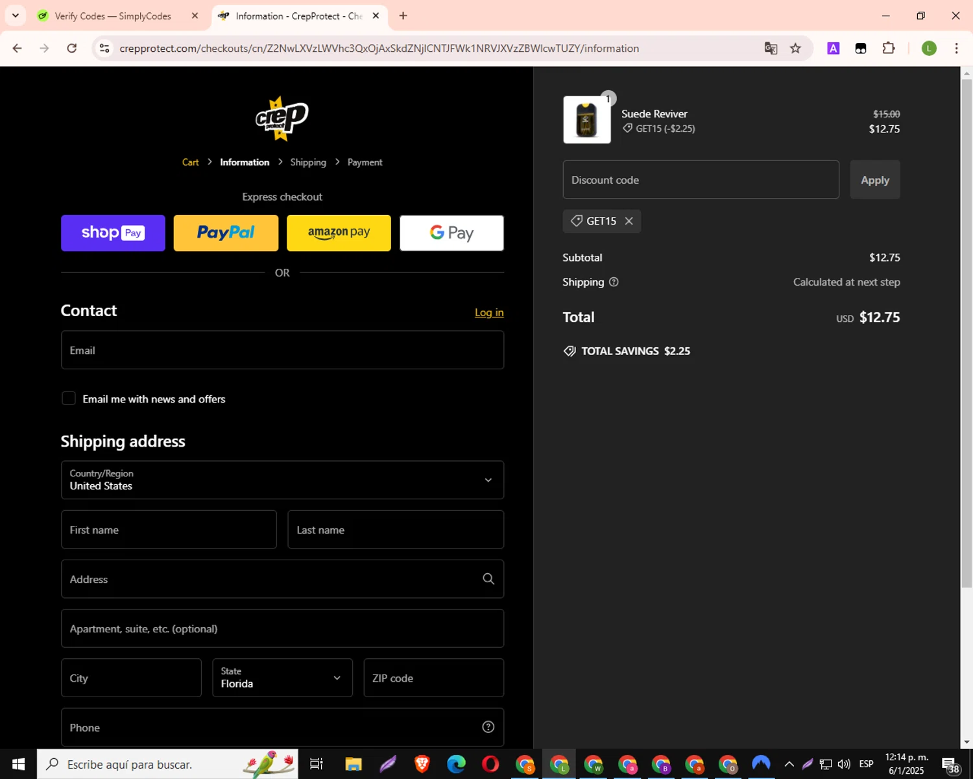Image resolution: width=973 pixels, height=779 pixels.
Task: Open the ESP language indicator
Action: (x=866, y=764)
